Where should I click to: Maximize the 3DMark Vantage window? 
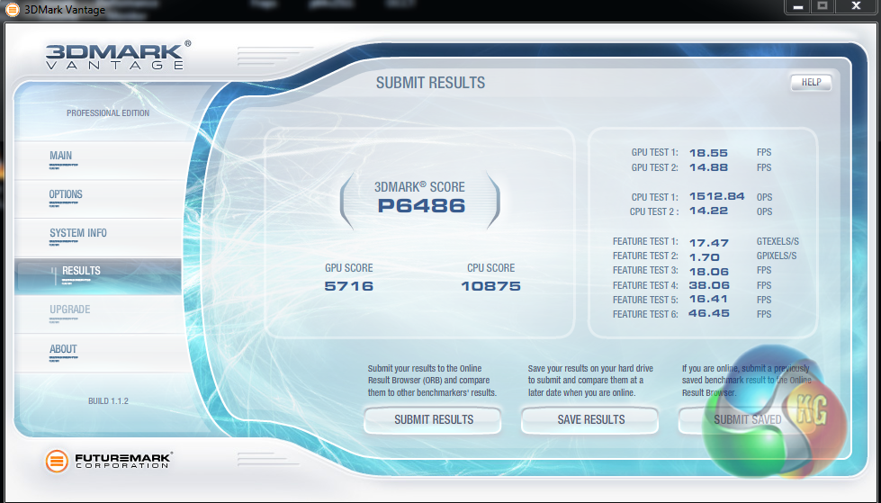[823, 6]
